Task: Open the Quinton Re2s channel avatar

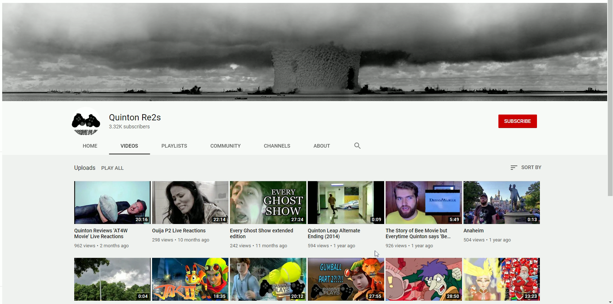Action: coord(86,121)
